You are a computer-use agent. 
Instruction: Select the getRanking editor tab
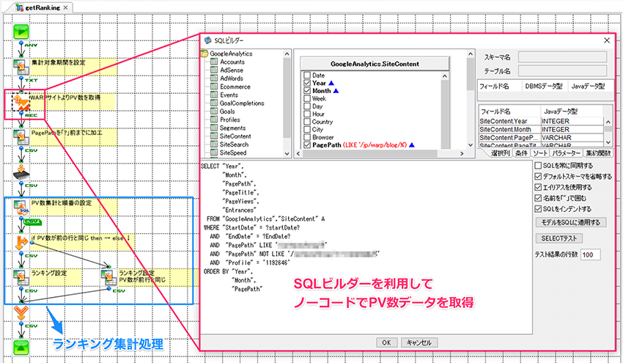(42, 7)
